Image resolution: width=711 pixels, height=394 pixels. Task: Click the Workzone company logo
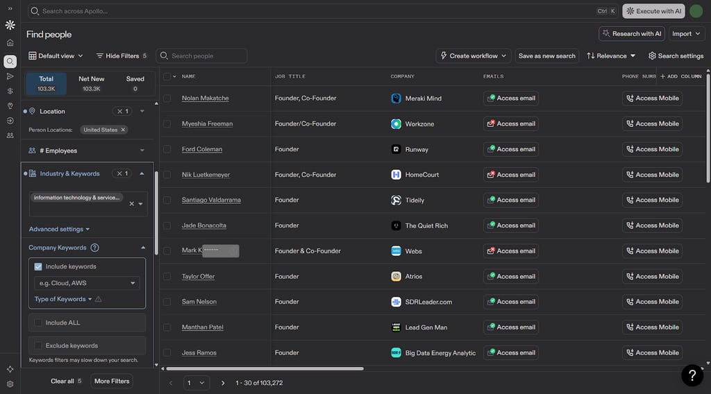[x=396, y=123]
